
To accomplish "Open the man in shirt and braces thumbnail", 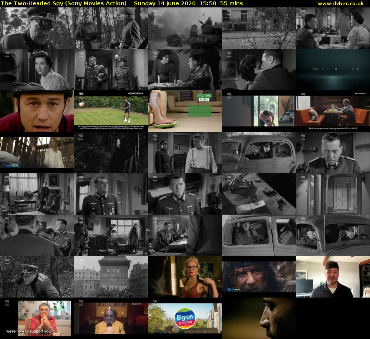I will pos(185,152).
